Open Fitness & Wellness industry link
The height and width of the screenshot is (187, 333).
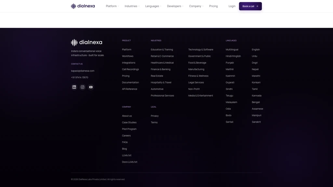[198, 76]
